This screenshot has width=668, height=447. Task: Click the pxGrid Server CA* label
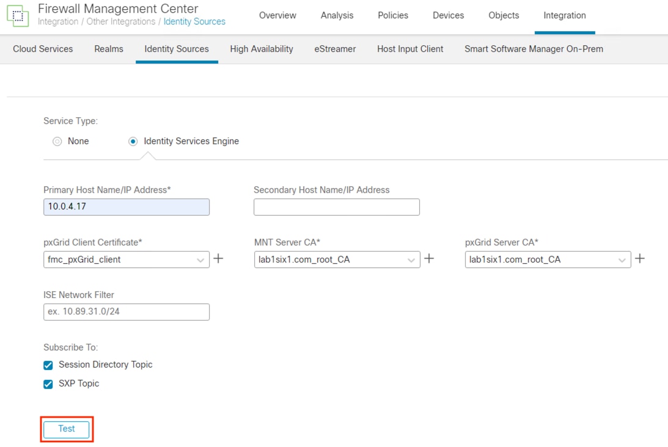pyautogui.click(x=501, y=242)
